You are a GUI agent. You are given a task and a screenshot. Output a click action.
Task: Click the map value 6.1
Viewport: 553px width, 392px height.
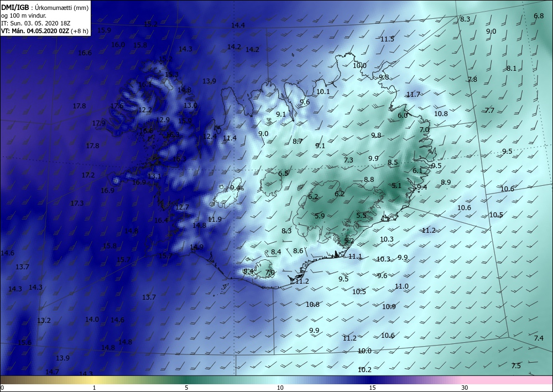click(418, 171)
